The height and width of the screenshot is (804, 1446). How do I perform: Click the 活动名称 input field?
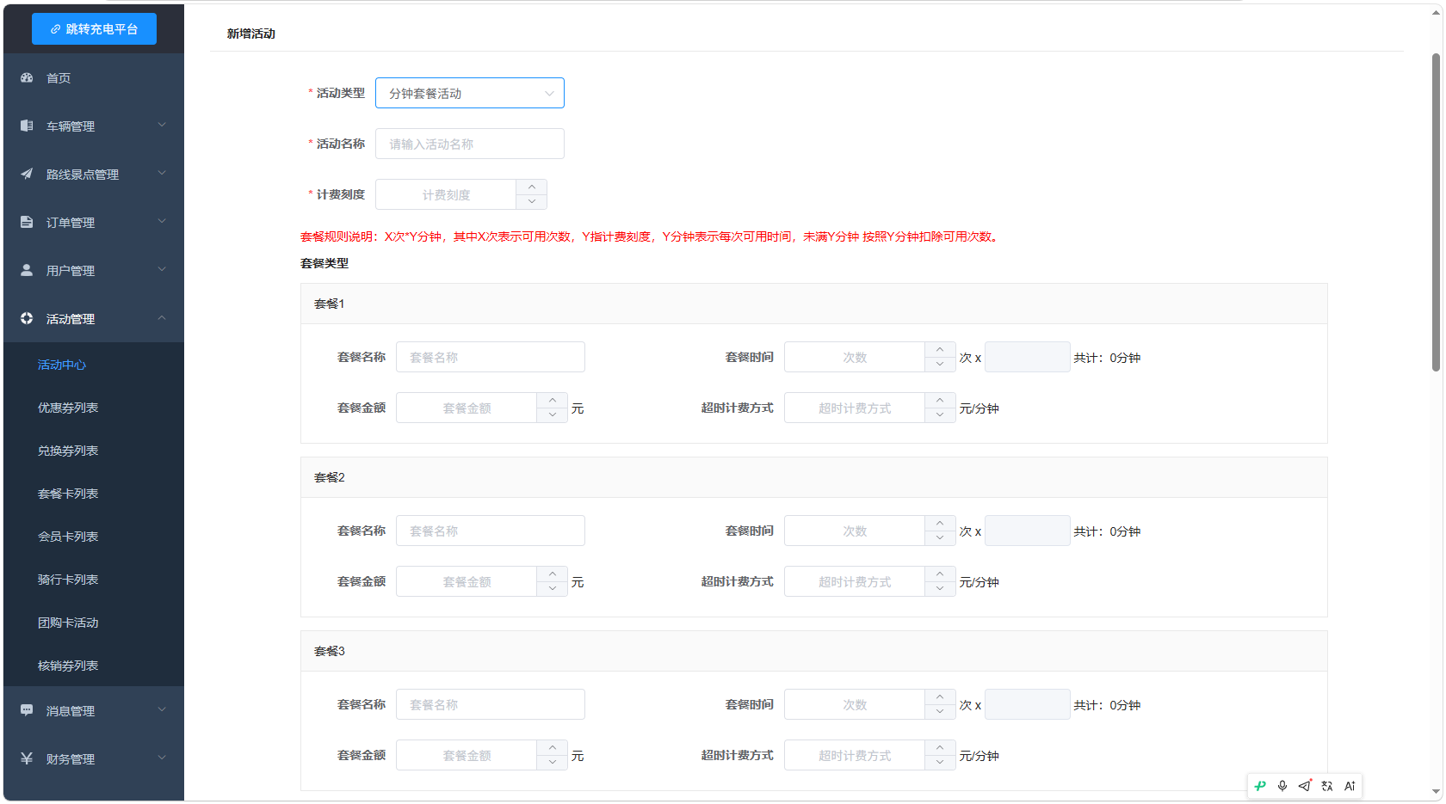[470, 144]
